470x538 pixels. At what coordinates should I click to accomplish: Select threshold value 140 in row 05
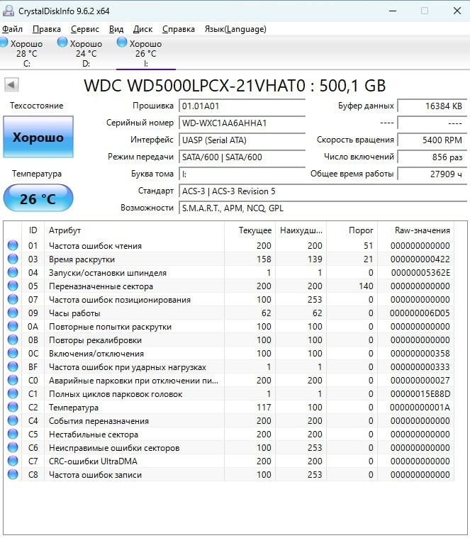point(366,286)
